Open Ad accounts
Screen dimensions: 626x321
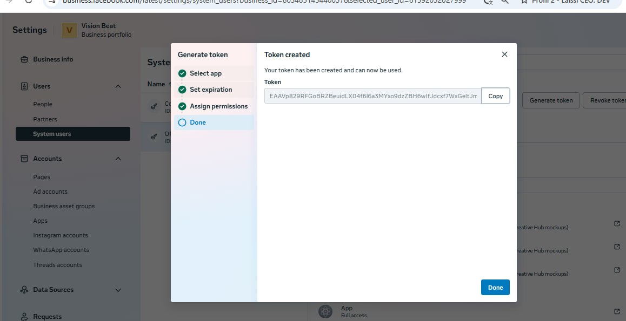(50, 192)
